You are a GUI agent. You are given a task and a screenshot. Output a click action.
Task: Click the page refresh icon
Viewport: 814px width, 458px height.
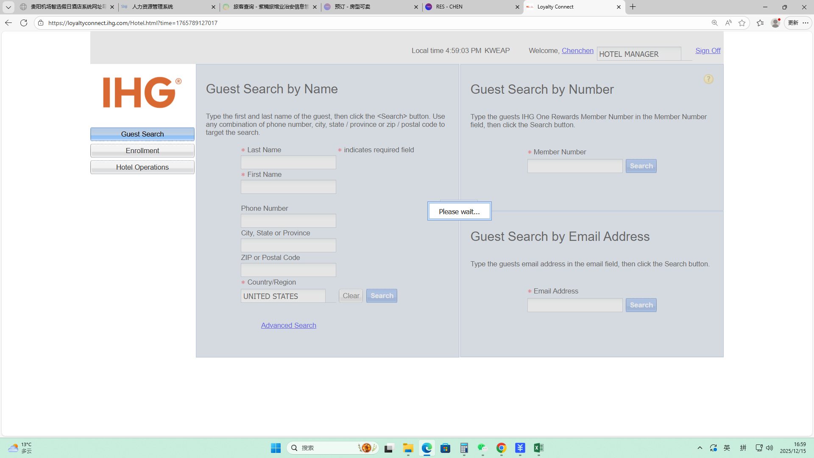(x=24, y=23)
